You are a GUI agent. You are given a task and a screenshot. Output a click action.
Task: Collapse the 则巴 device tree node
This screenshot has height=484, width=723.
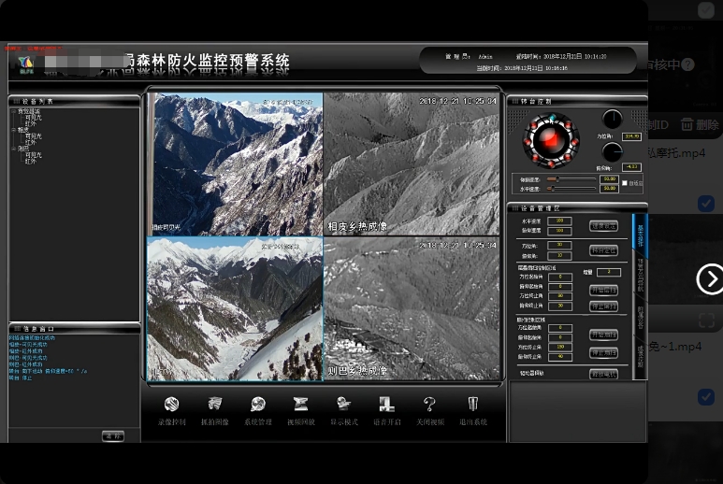pyautogui.click(x=13, y=149)
